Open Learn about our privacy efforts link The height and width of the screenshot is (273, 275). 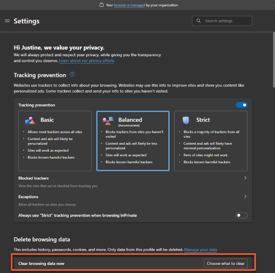point(86,60)
